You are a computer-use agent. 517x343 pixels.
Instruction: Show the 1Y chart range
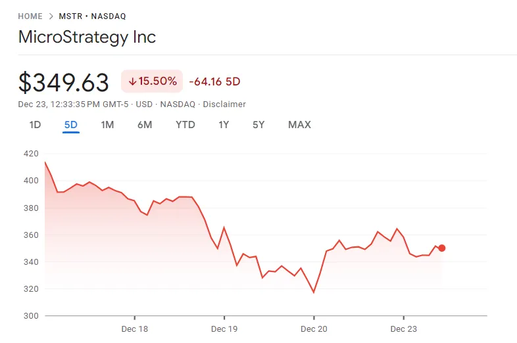tap(224, 125)
